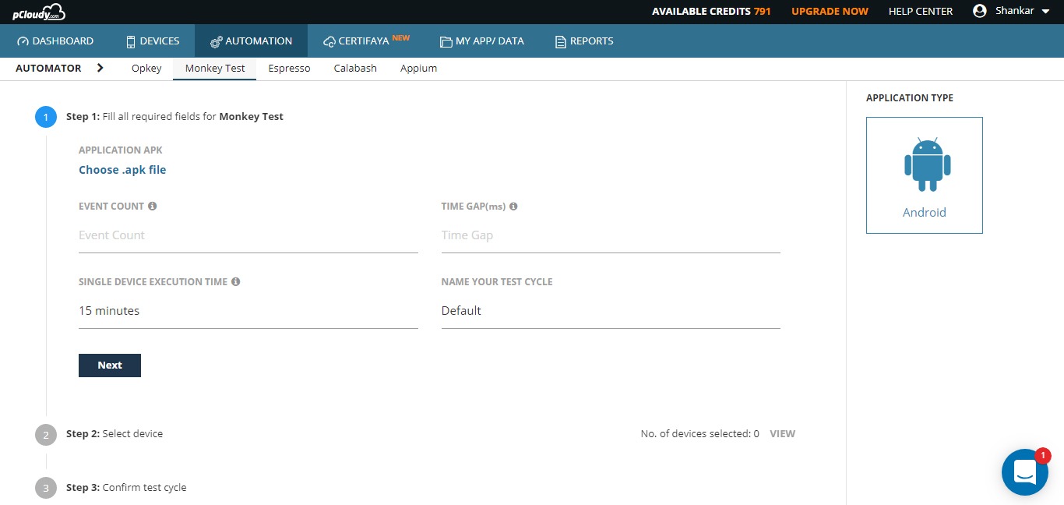Click the user profile avatar icon
1064x505 pixels.
[980, 11]
